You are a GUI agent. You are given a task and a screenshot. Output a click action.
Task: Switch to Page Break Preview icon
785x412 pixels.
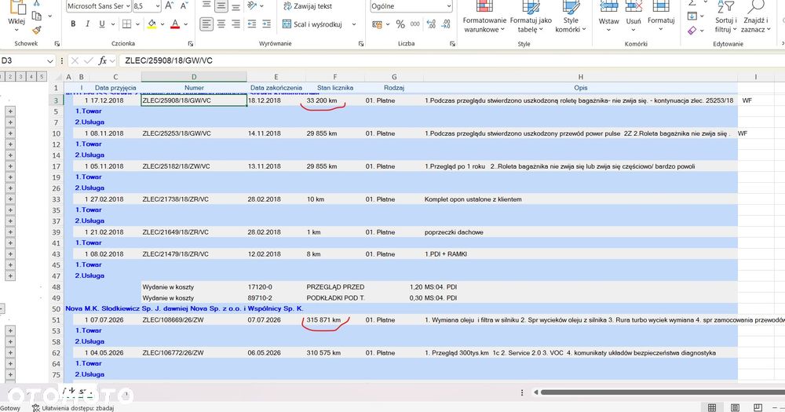758,407
